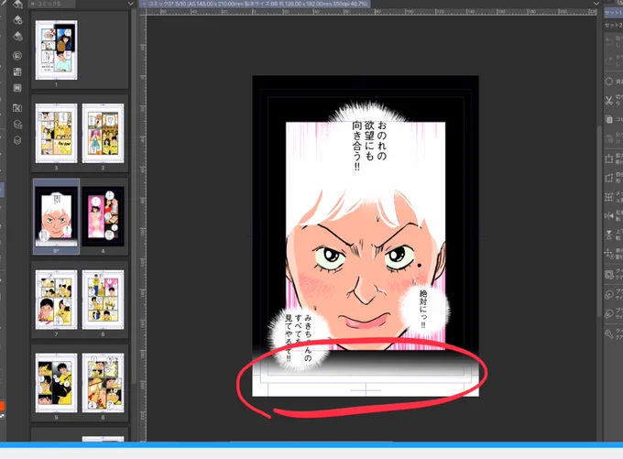The width and height of the screenshot is (623, 459).
Task: Select page 6 thumbnail in page manager
Action: click(x=103, y=300)
